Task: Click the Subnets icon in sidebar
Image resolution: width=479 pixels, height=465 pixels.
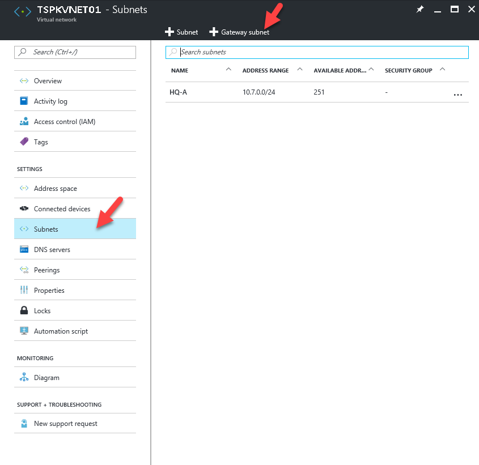Action: (24, 229)
